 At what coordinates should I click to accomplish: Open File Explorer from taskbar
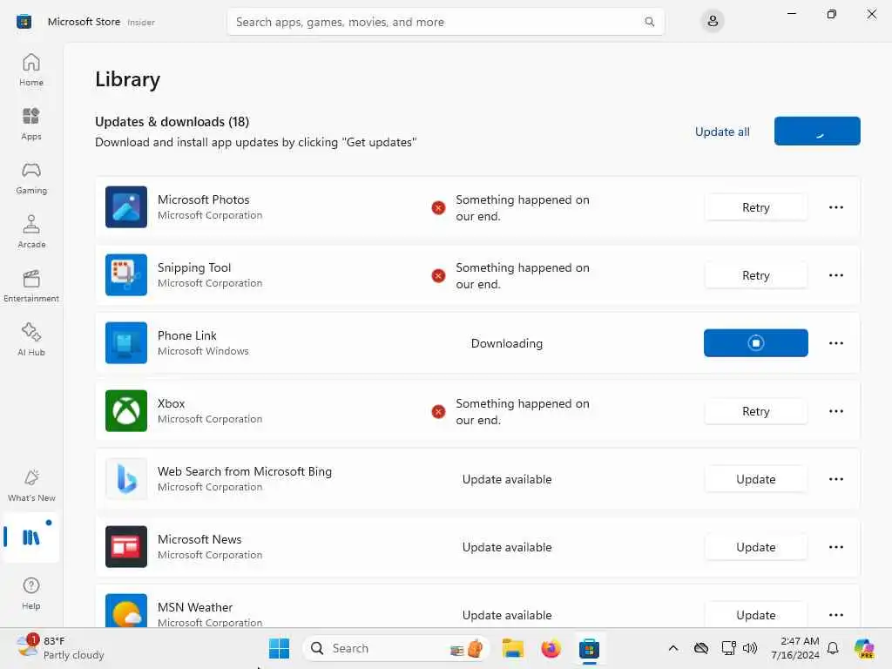click(x=512, y=648)
